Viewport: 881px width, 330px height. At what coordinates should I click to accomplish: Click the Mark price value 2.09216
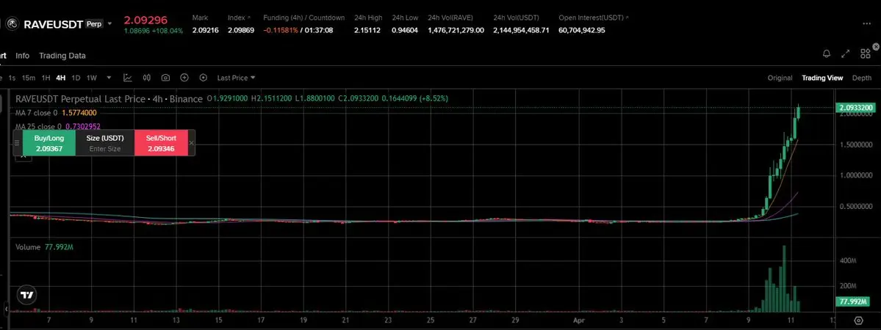[206, 30]
